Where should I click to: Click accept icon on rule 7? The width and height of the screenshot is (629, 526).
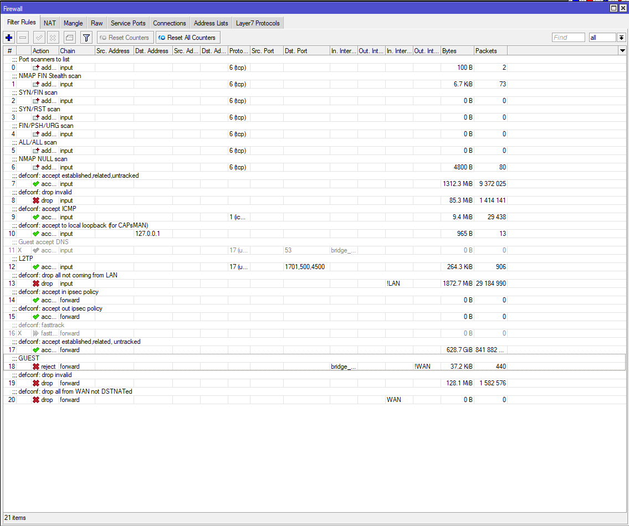(35, 184)
